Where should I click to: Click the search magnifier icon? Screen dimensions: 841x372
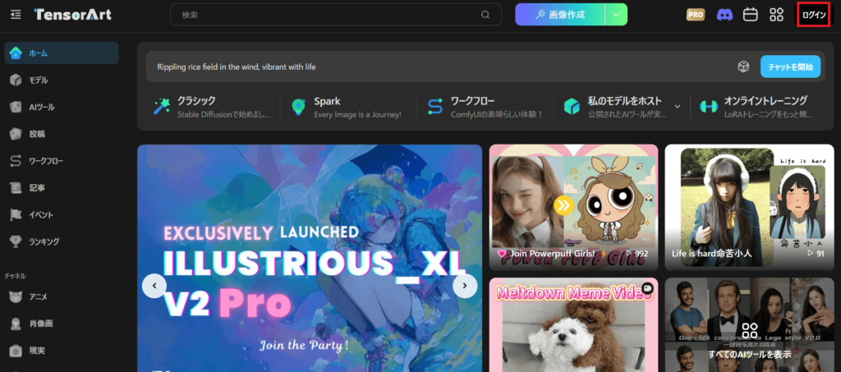(485, 15)
